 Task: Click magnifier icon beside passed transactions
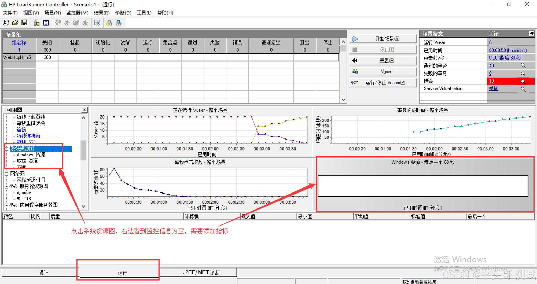tap(523, 66)
